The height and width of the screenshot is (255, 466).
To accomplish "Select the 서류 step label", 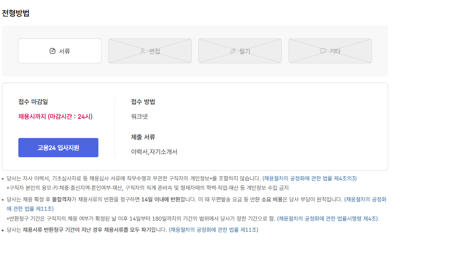I will [x=65, y=51].
